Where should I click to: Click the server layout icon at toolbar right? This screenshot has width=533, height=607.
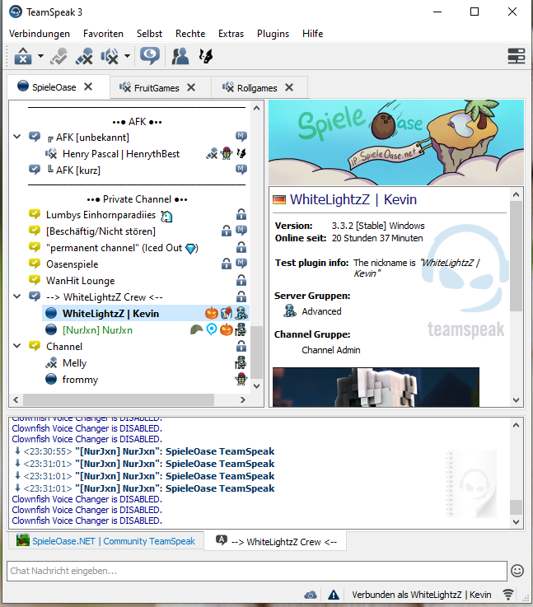516,56
